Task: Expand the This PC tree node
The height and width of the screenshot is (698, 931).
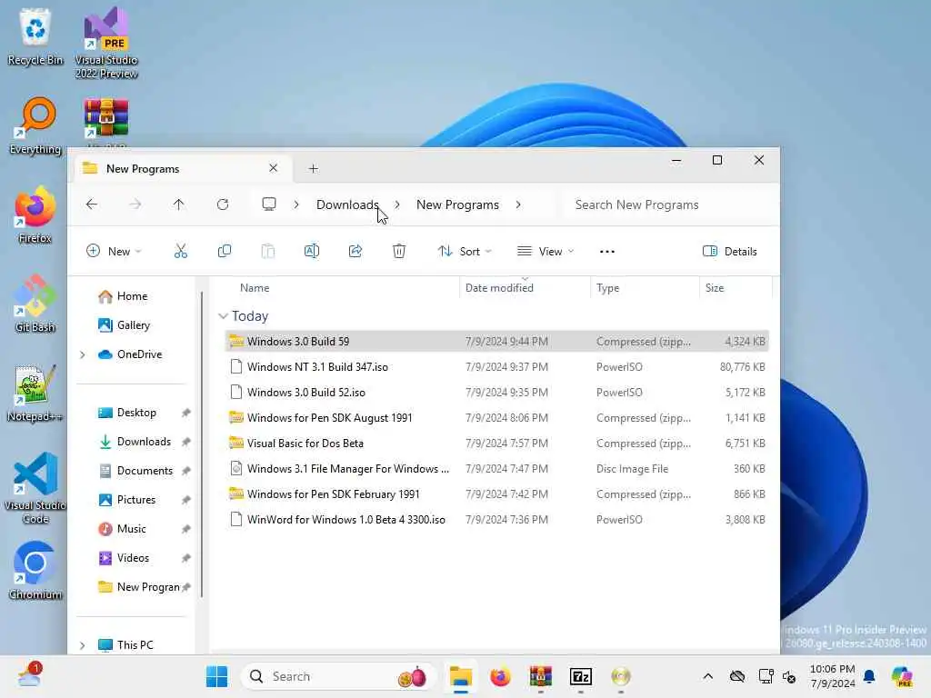Action: [x=83, y=645]
